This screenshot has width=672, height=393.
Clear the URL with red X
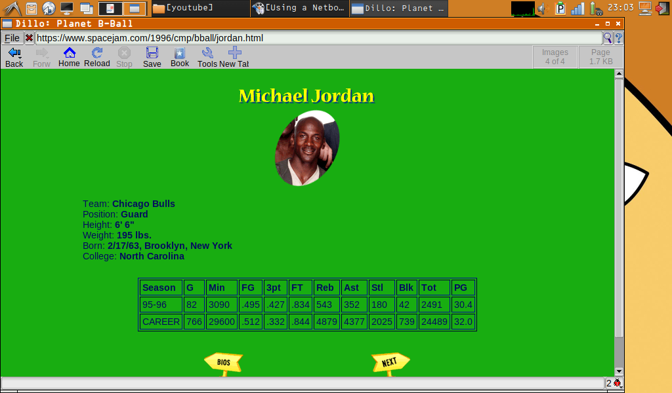point(29,38)
